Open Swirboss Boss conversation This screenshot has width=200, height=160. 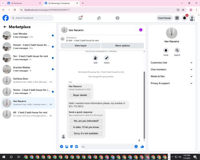coord(28,80)
